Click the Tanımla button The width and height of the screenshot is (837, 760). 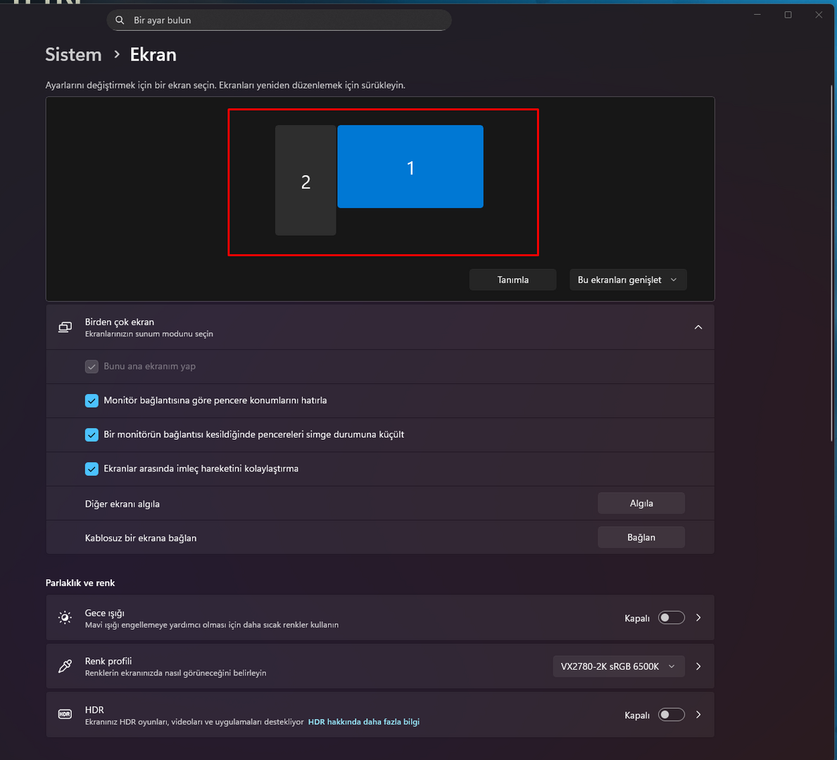pyautogui.click(x=513, y=279)
